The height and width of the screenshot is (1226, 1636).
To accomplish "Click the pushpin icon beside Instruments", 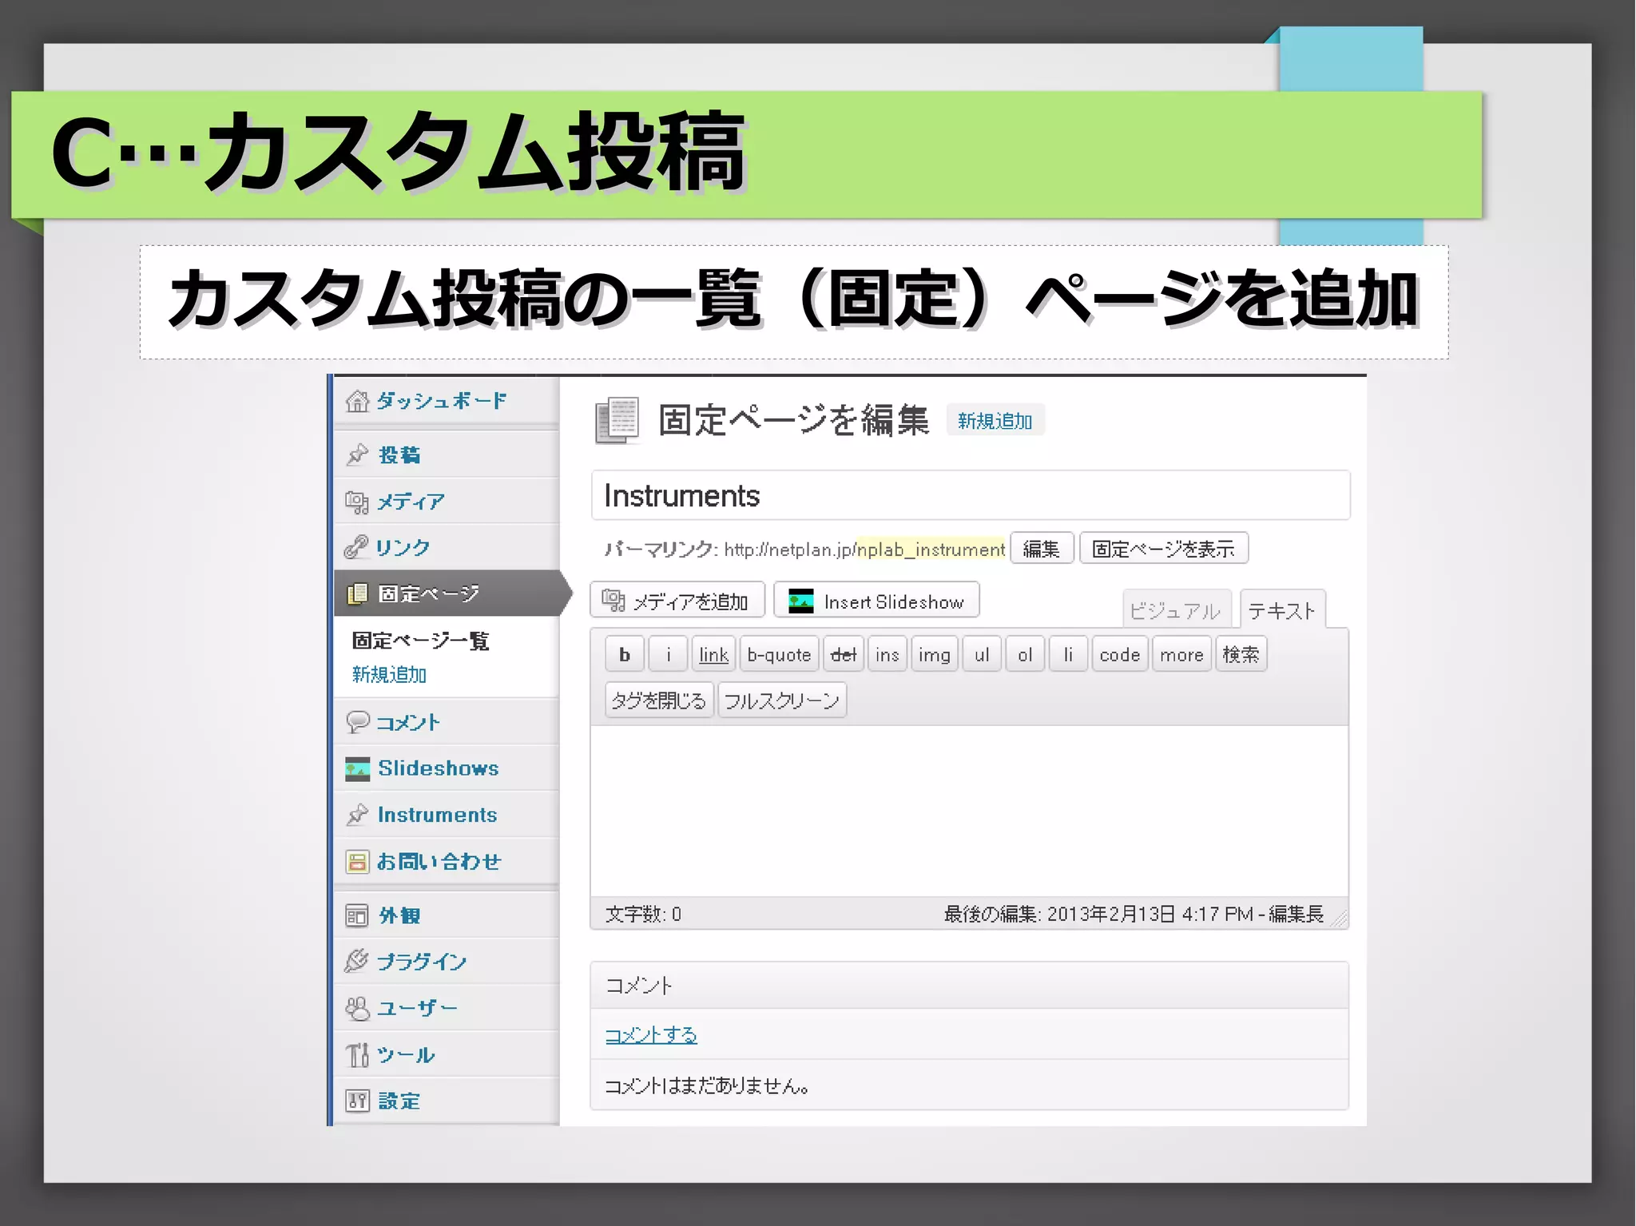I will [x=357, y=815].
